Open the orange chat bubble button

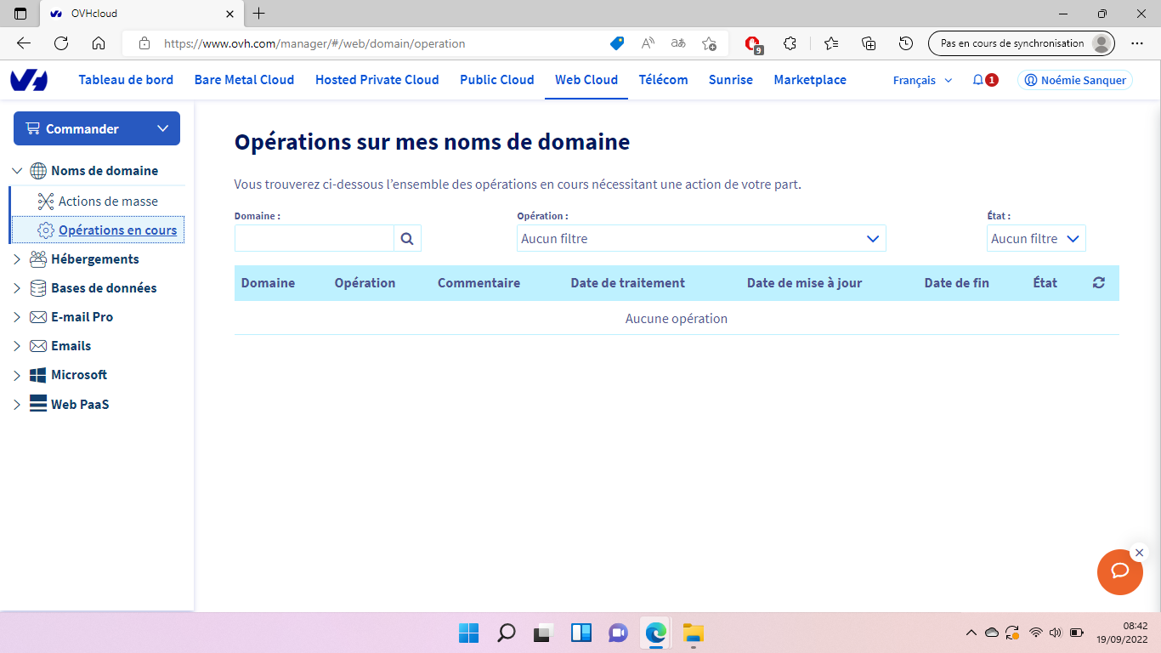(x=1120, y=572)
